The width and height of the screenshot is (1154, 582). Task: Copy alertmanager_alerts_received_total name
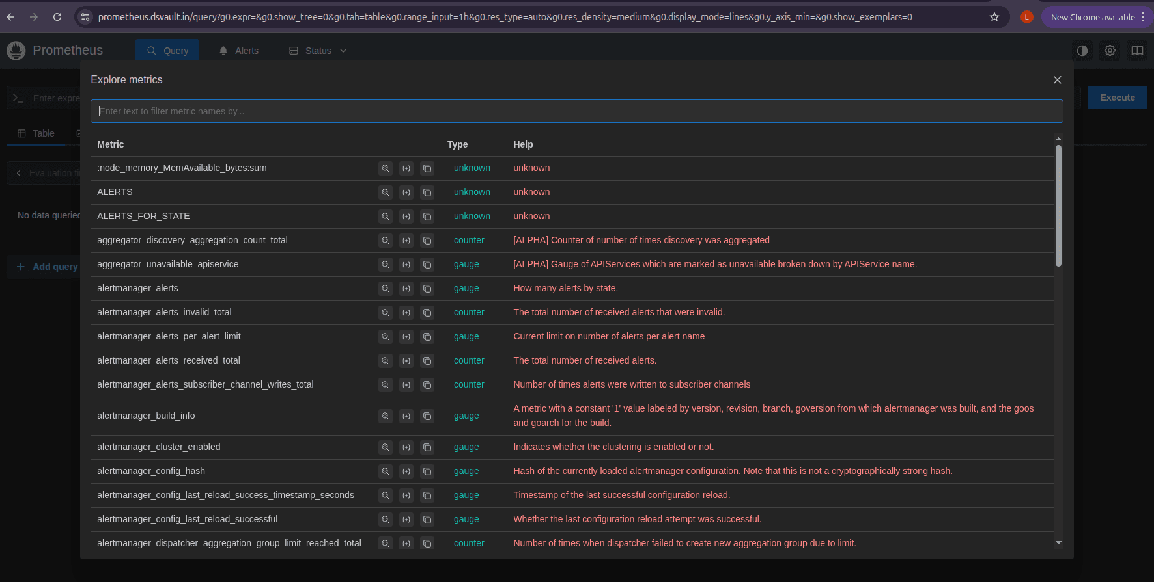click(x=427, y=361)
